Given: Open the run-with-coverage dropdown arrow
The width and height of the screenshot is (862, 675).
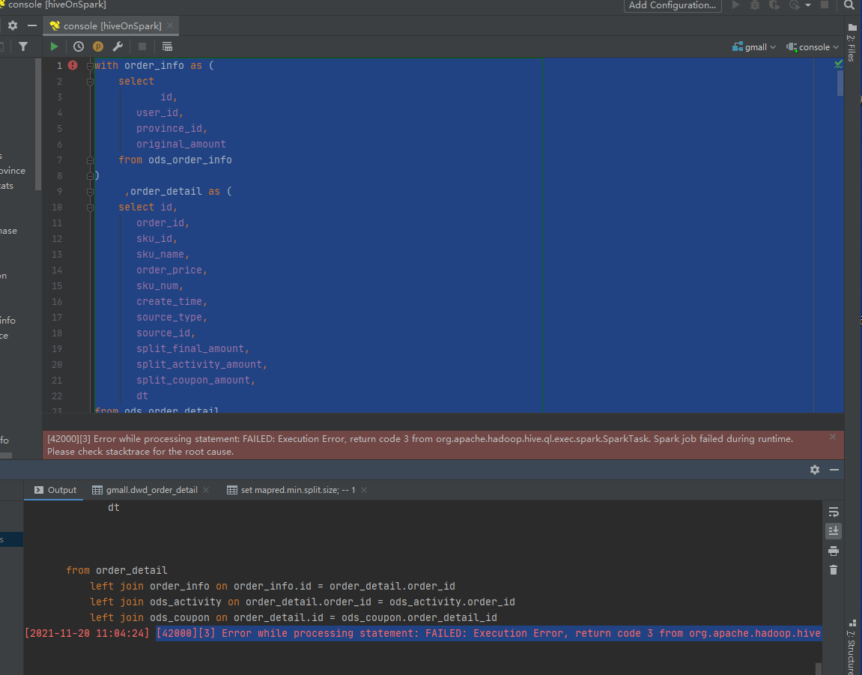Looking at the screenshot, I should (x=808, y=5).
